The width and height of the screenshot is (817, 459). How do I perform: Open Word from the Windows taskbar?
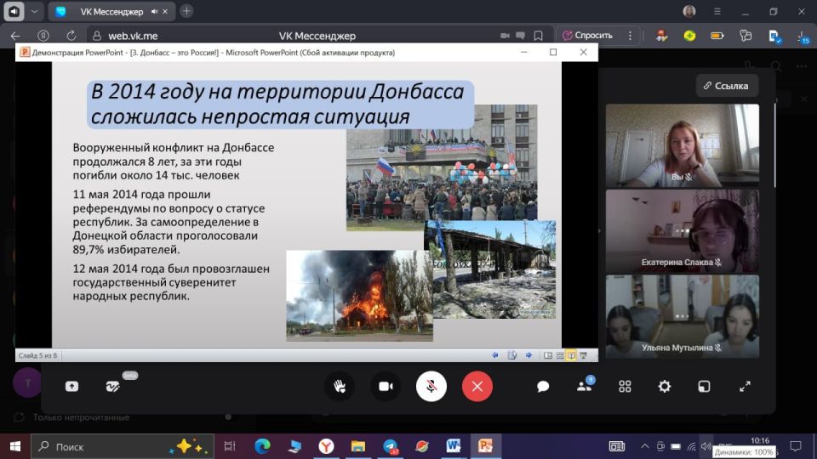click(453, 446)
